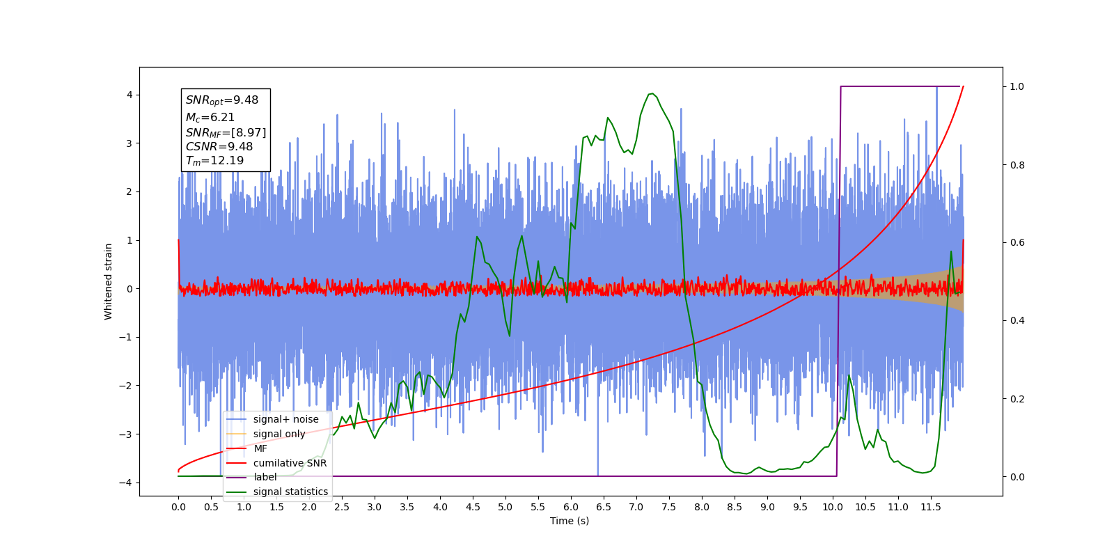Click the −4 tick on the left axis

point(126,483)
